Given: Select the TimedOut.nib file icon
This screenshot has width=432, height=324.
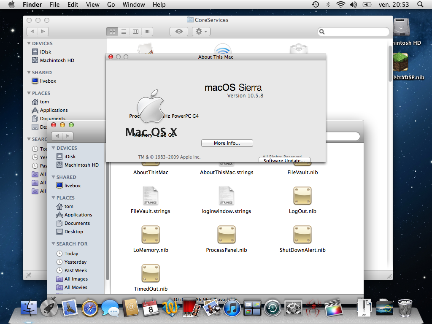Looking at the screenshot, I should point(151,273).
